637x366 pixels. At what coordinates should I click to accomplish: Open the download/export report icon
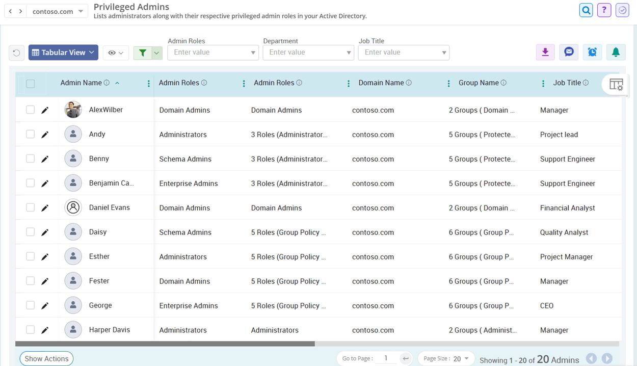point(545,52)
